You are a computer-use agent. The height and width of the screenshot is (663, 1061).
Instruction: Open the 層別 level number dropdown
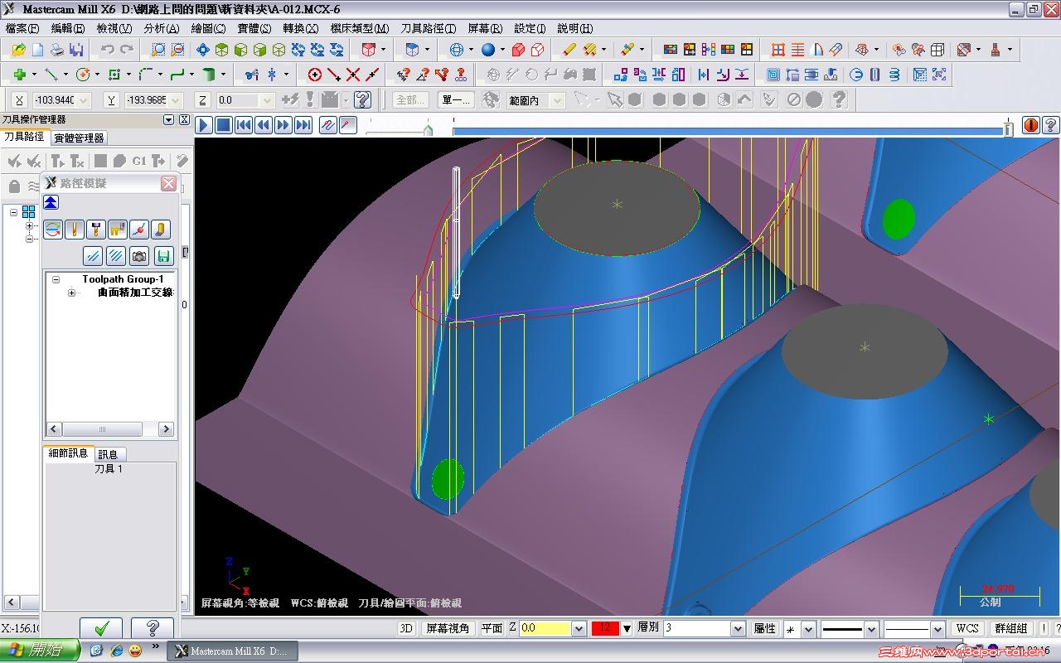[x=737, y=629]
